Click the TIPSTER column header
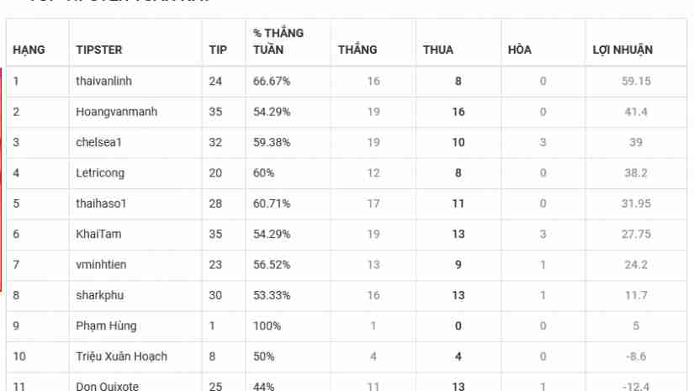 coord(98,50)
